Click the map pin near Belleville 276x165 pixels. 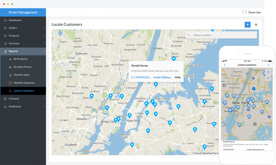click(91, 96)
